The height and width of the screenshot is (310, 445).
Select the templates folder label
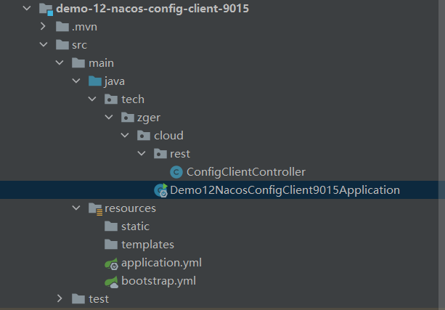pos(148,245)
